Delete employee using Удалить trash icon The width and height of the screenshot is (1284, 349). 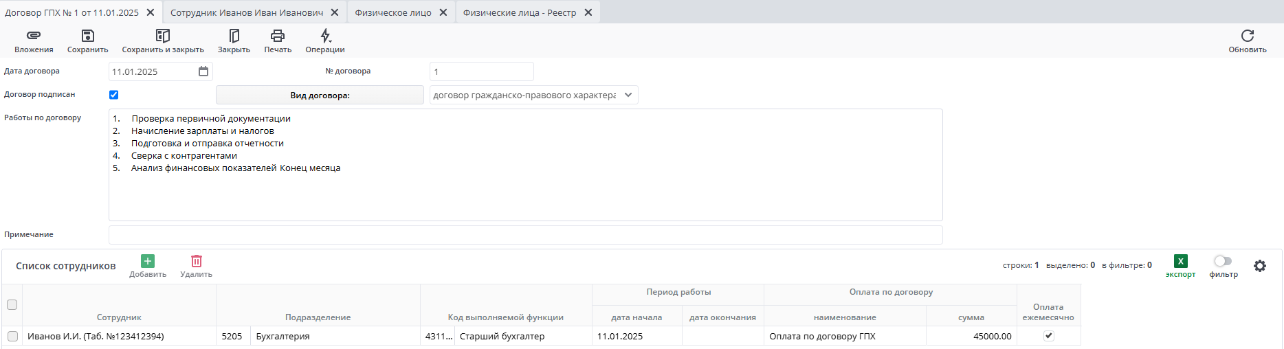[197, 261]
